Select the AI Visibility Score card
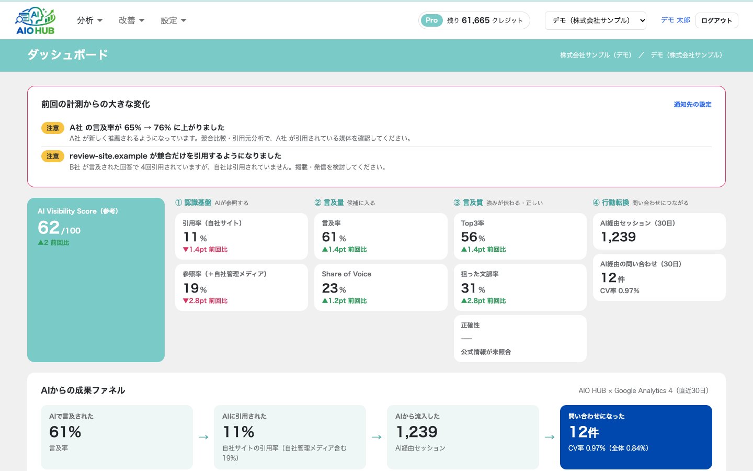 point(96,280)
